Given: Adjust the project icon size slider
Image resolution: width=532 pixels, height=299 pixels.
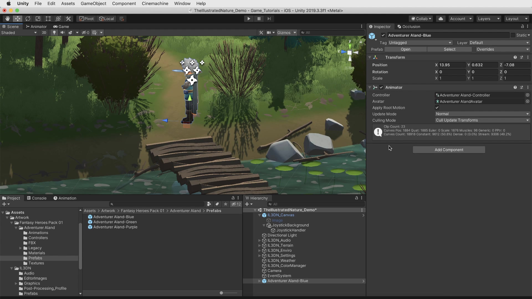Looking at the screenshot, I should point(221,293).
